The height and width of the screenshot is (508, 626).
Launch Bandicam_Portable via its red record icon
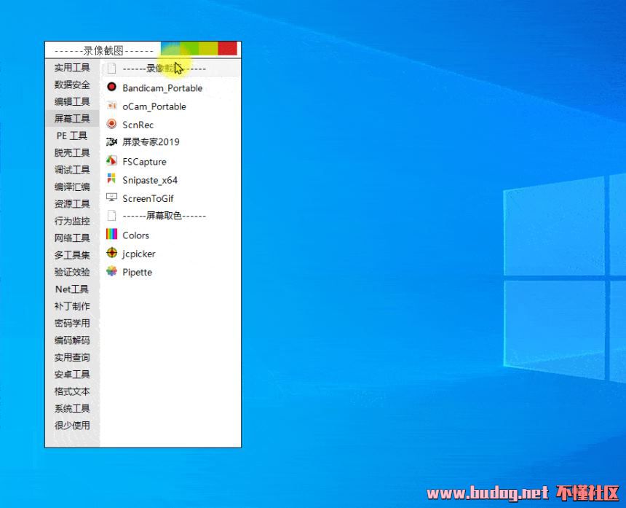111,87
